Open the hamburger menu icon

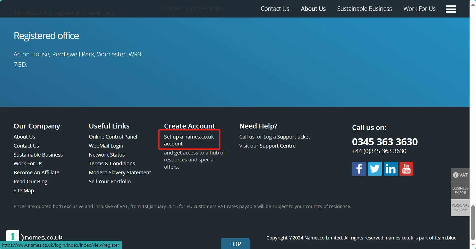coord(451,9)
